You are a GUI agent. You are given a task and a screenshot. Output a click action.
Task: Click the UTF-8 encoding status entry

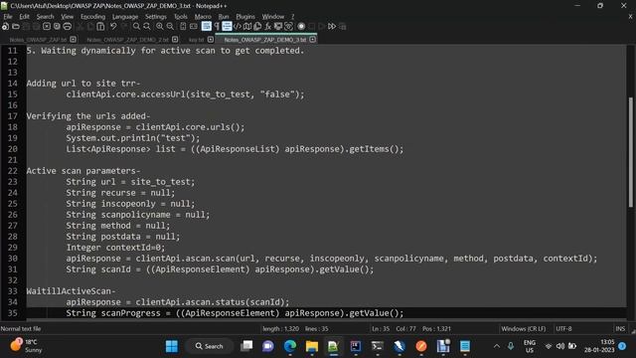(563, 329)
